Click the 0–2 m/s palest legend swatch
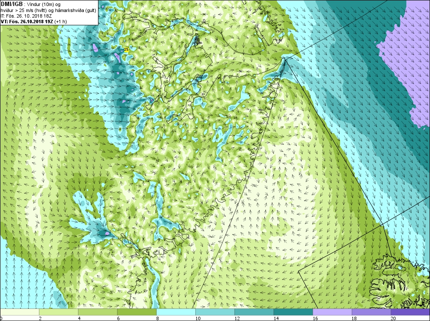The width and height of the screenshot is (430, 321). 20,312
